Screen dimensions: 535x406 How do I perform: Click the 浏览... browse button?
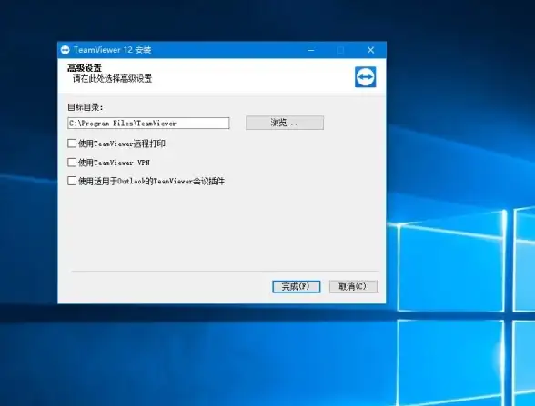pos(285,123)
